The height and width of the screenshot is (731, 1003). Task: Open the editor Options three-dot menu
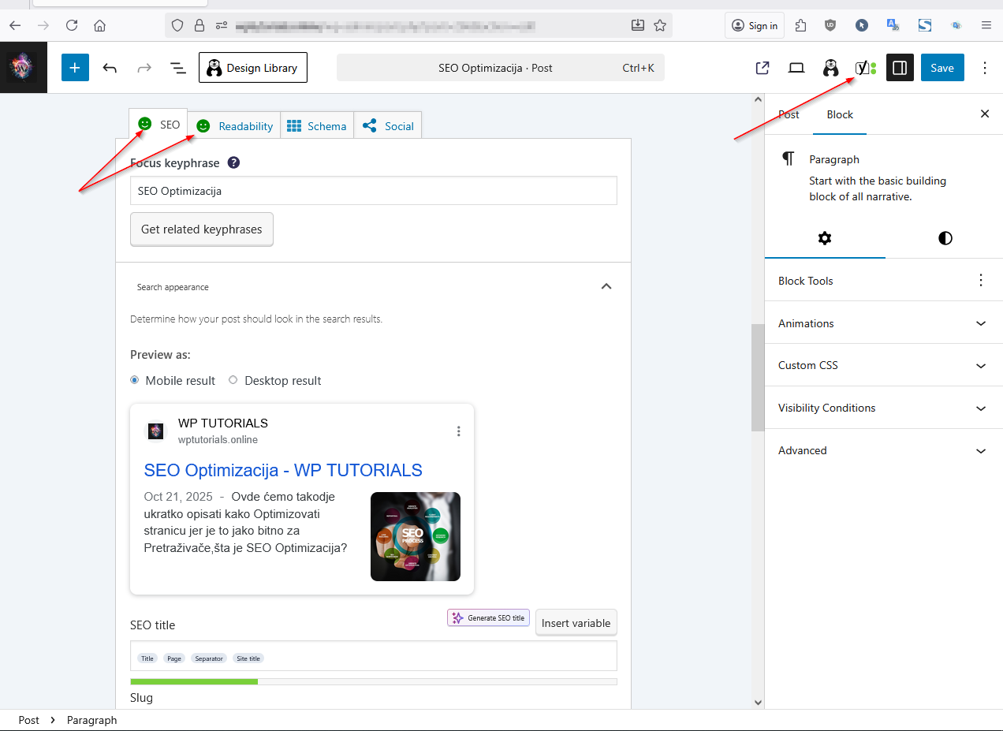click(984, 68)
